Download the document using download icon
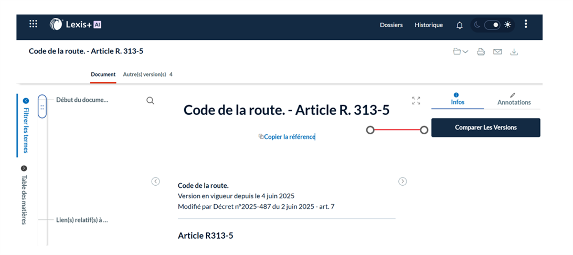 click(514, 51)
